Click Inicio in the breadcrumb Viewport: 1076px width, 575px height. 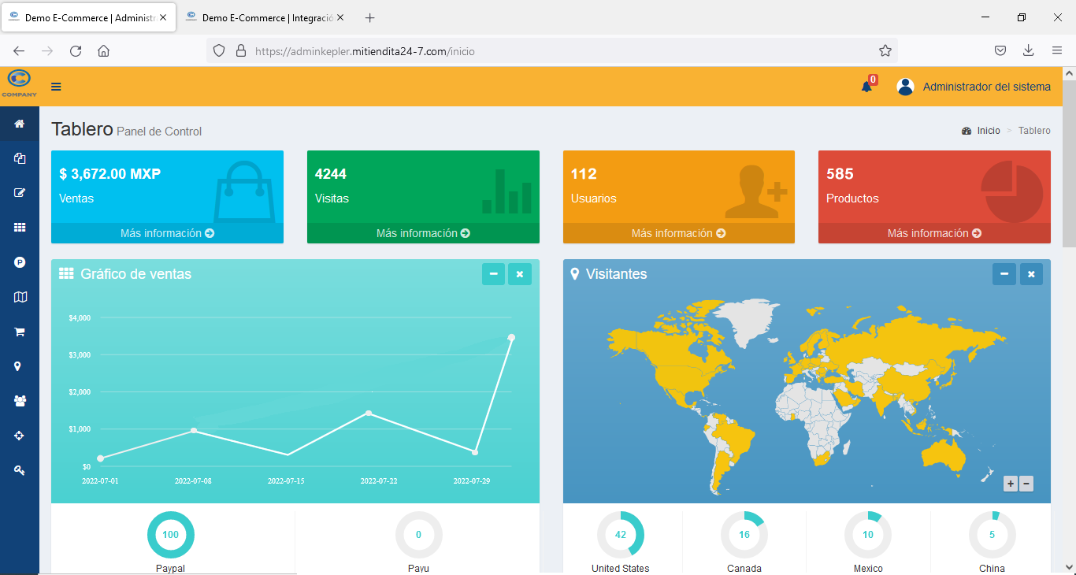tap(988, 131)
